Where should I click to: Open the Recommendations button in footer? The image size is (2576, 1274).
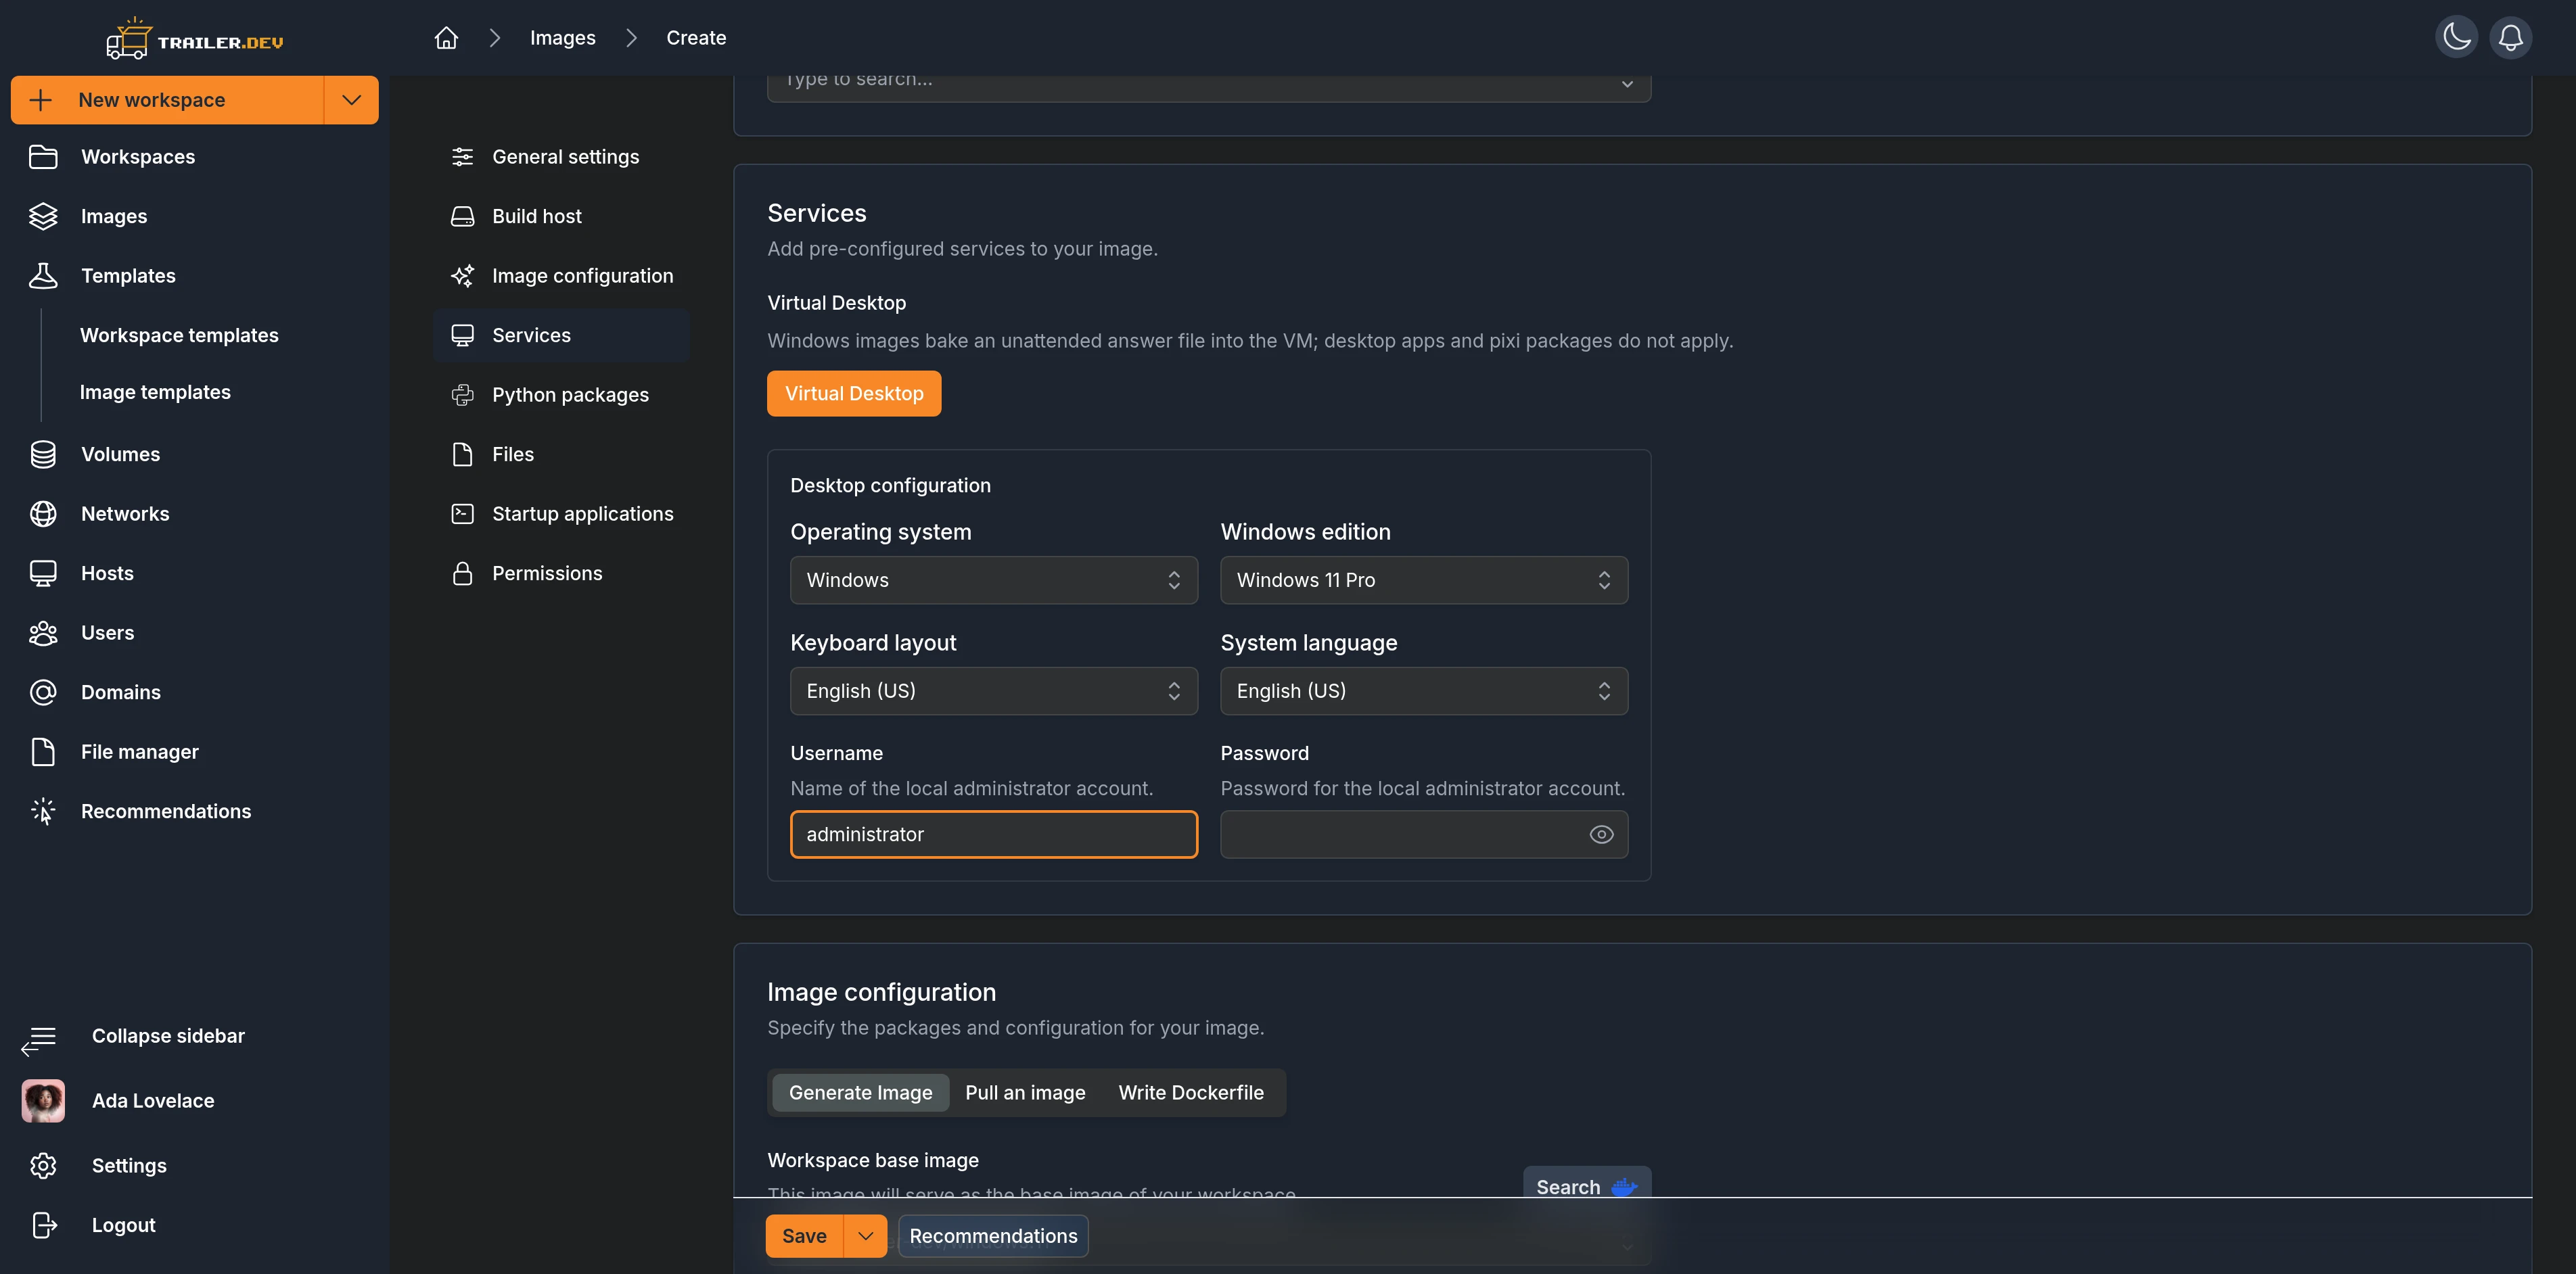993,1236
